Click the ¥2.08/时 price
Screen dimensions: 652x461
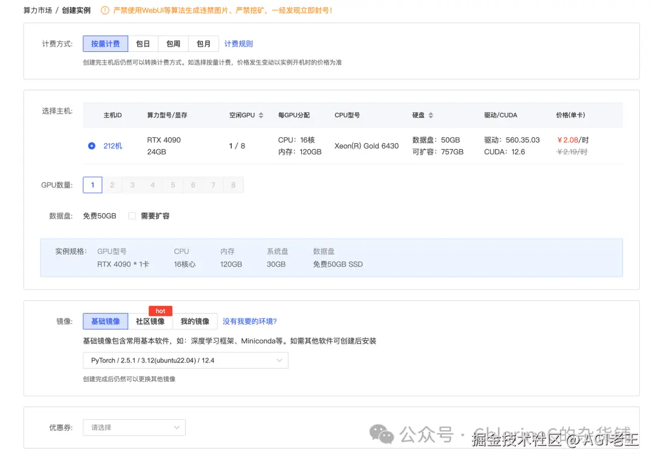pos(573,140)
